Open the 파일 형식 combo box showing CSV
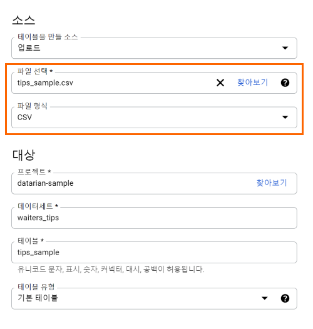Viewport: 313px width, 329px height. [154, 118]
